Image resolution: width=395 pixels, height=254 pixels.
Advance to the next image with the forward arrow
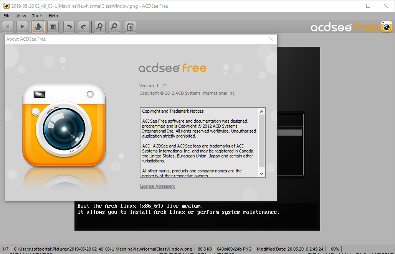22,27
